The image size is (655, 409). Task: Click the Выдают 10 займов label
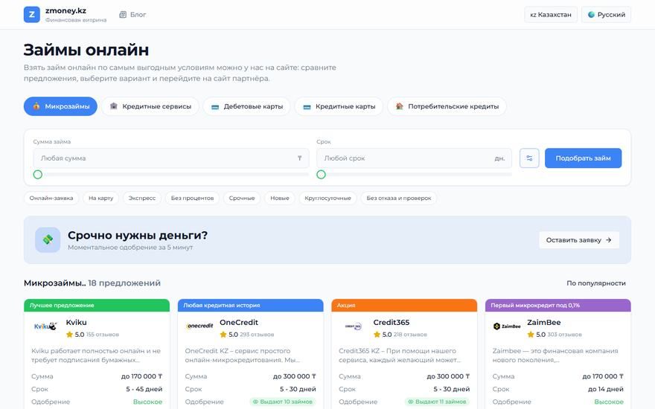pyautogui.click(x=283, y=402)
